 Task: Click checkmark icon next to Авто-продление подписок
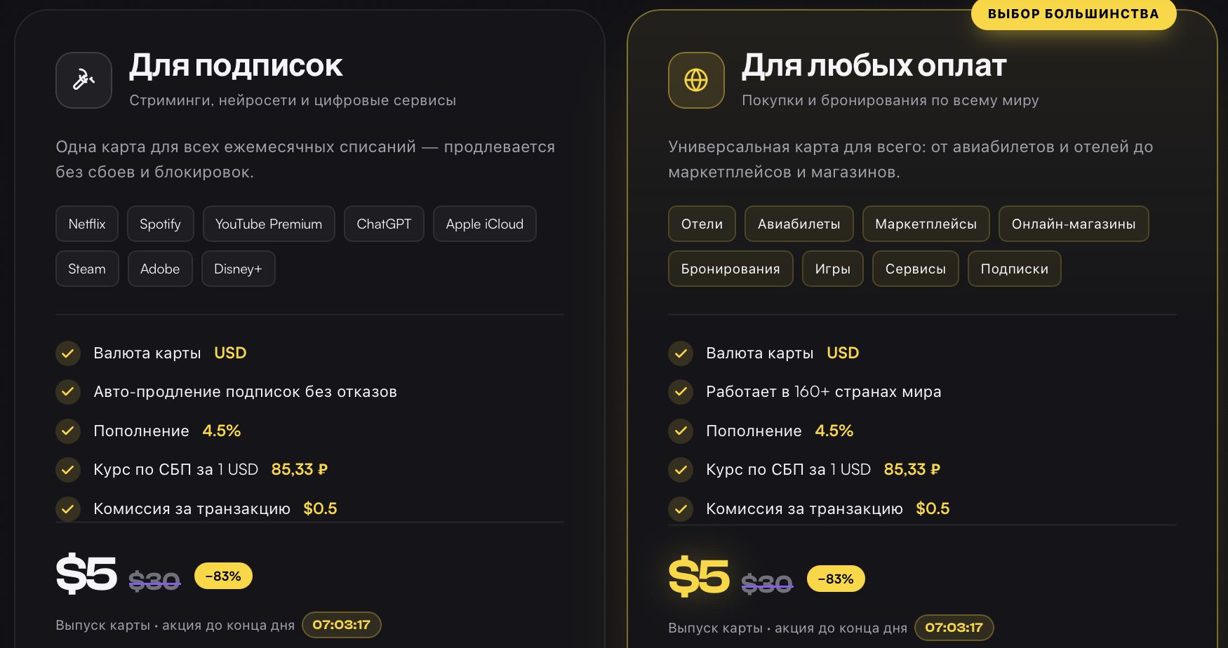tap(68, 392)
